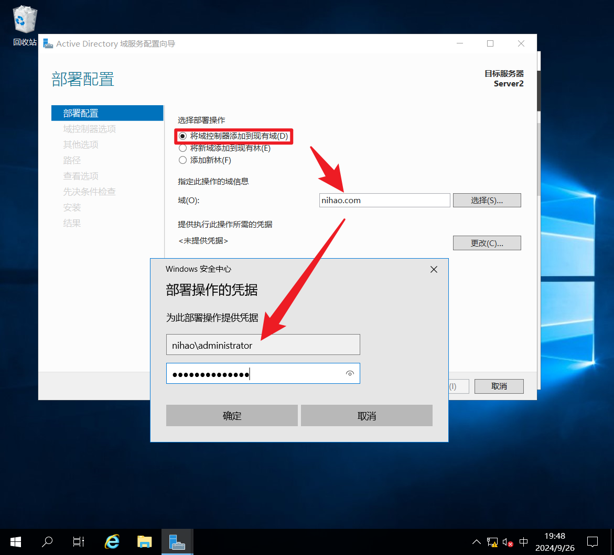Click the domain field containing nihao.com
This screenshot has width=614, height=555.
(384, 200)
